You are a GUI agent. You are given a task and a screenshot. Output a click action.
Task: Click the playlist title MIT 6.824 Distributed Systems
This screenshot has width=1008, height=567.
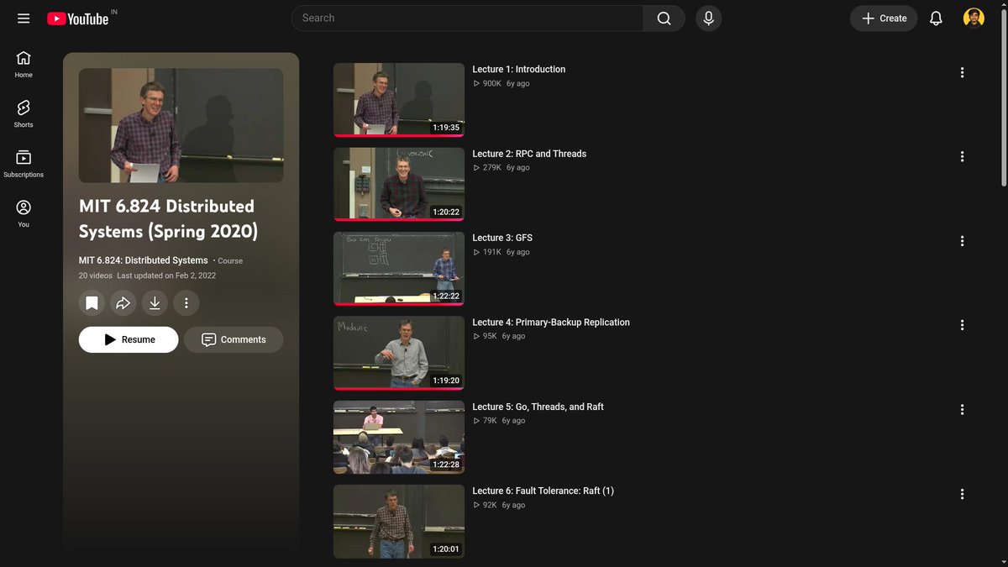[x=168, y=218]
